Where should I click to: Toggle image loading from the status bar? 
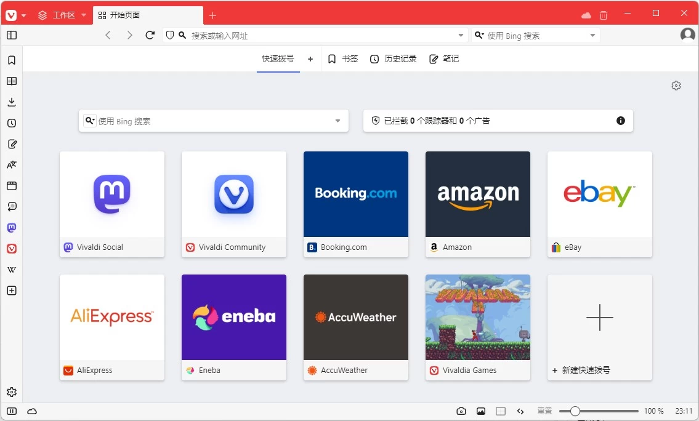[x=481, y=411]
